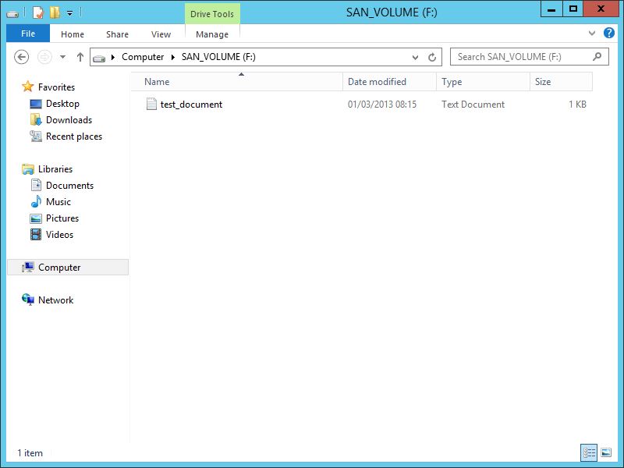Refresh the SAN_VOLUME folder view
The height and width of the screenshot is (468, 624).
tap(433, 57)
